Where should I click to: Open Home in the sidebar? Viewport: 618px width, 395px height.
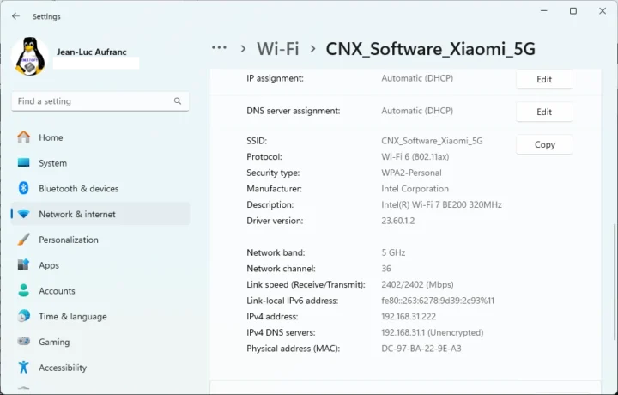tap(100, 137)
